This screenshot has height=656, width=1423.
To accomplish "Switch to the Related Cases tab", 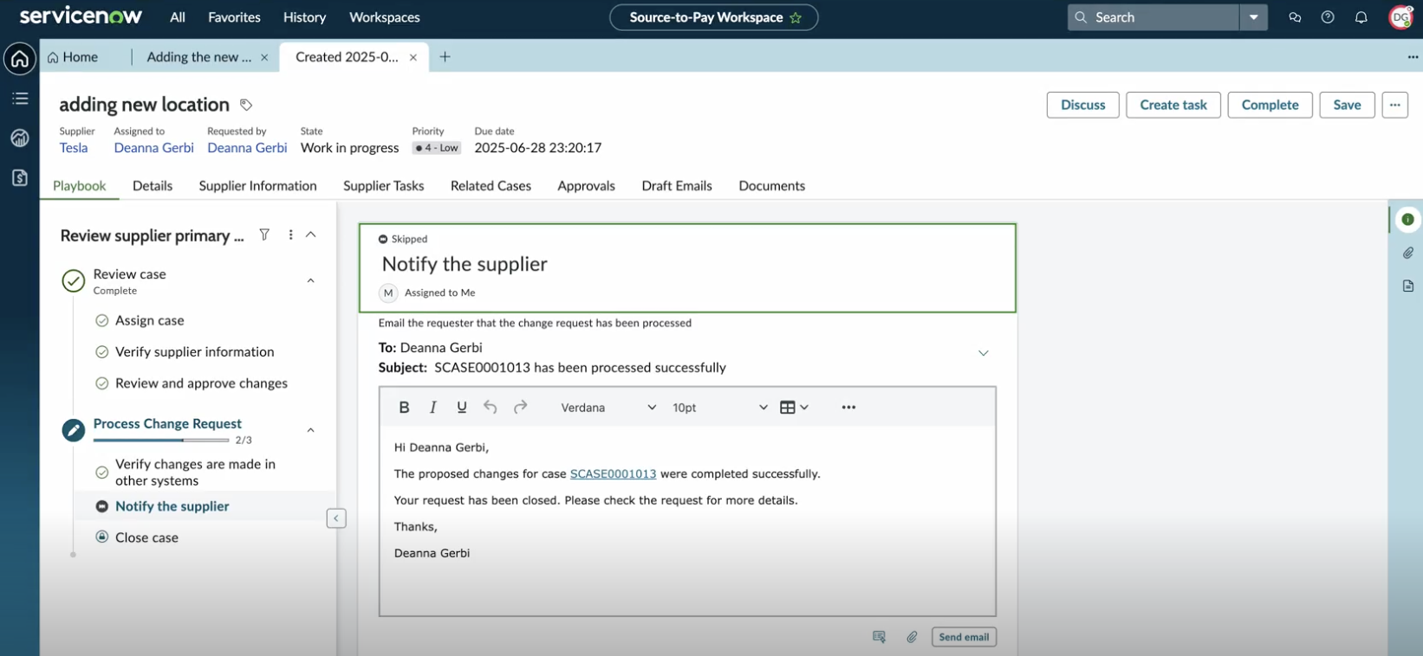I will click(491, 186).
